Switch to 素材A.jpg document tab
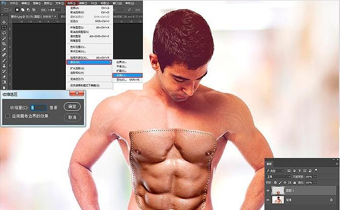Screen dimensions: 340x210 point(33,17)
